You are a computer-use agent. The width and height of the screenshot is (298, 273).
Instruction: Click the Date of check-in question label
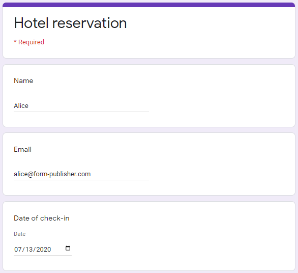[41, 218]
